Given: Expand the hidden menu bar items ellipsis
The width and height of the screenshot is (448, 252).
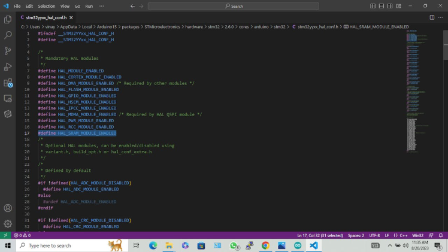Looking at the screenshot, I should [x=101, y=6].
